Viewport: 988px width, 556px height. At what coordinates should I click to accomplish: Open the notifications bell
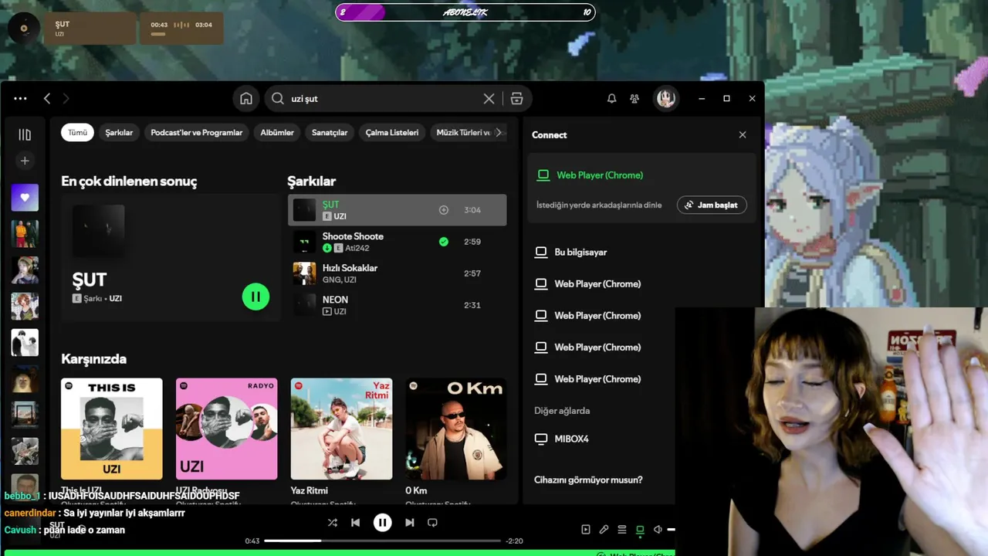(x=611, y=99)
